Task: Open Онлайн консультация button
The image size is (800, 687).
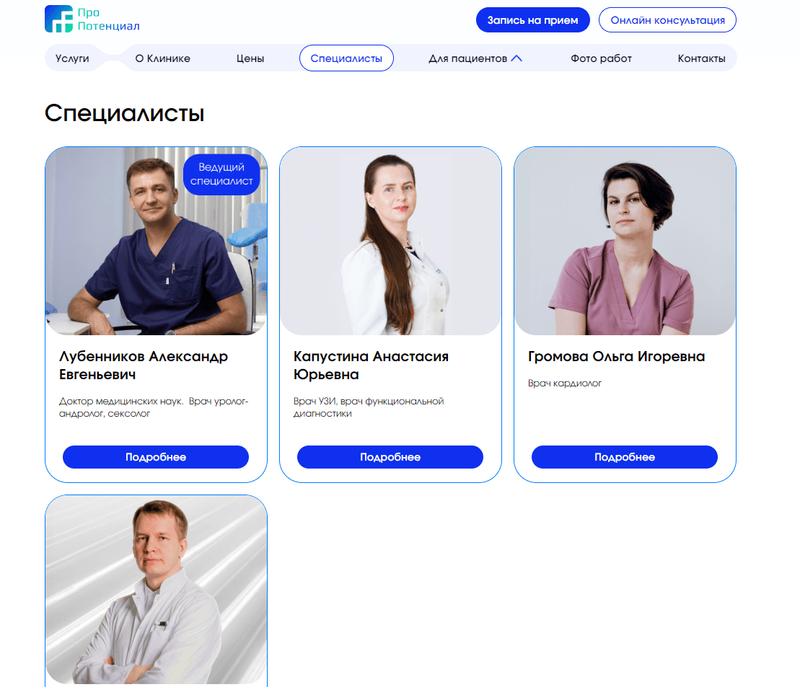Action: click(x=667, y=20)
